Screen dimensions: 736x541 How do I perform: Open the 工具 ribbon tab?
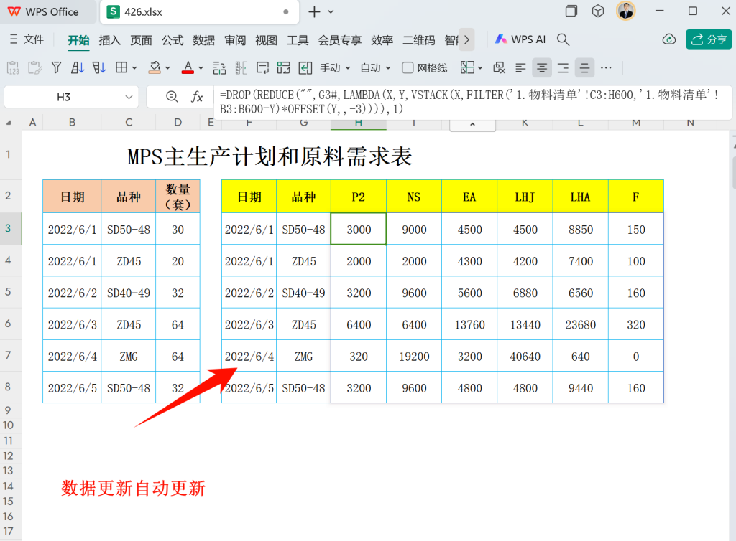tap(298, 40)
